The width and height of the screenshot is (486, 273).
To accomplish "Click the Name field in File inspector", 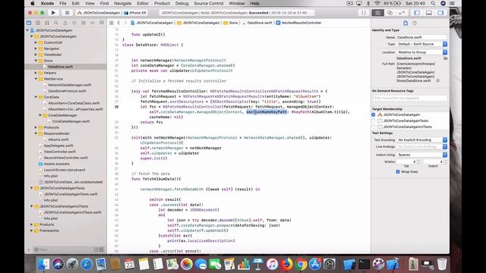I will point(421,37).
